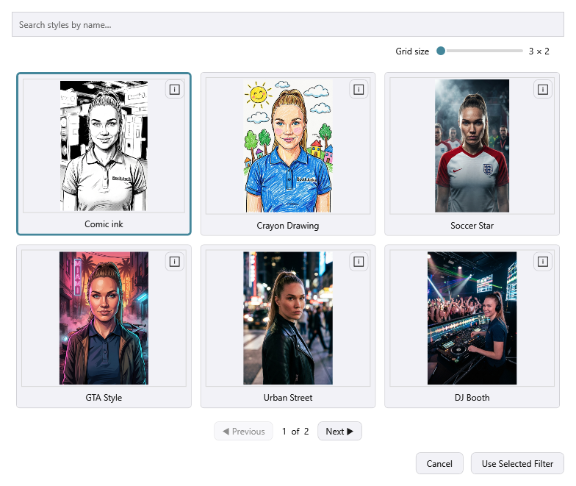Viewport: 576px width, 486px height.
Task: Click the Comic ink label text
Action: click(104, 224)
